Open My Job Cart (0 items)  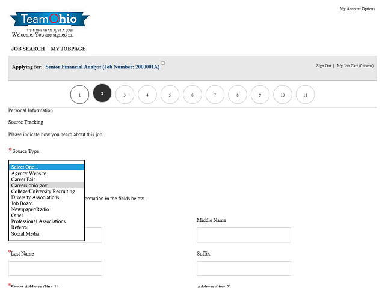(356, 65)
